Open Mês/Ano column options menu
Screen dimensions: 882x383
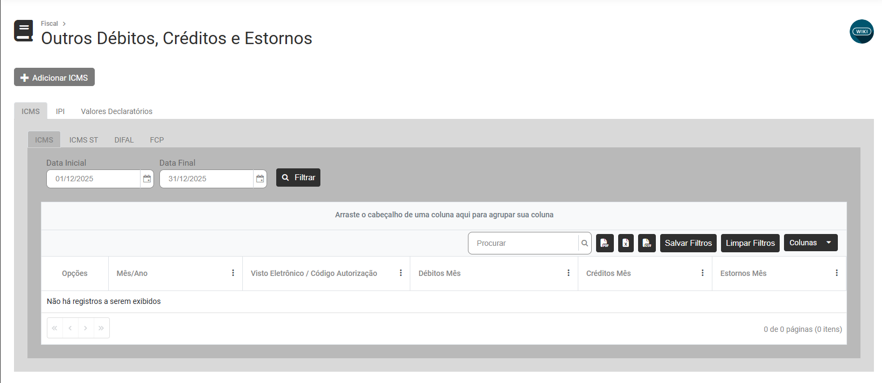click(233, 273)
